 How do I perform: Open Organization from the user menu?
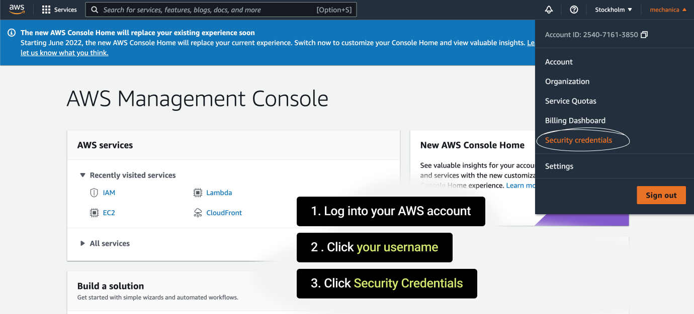[567, 81]
